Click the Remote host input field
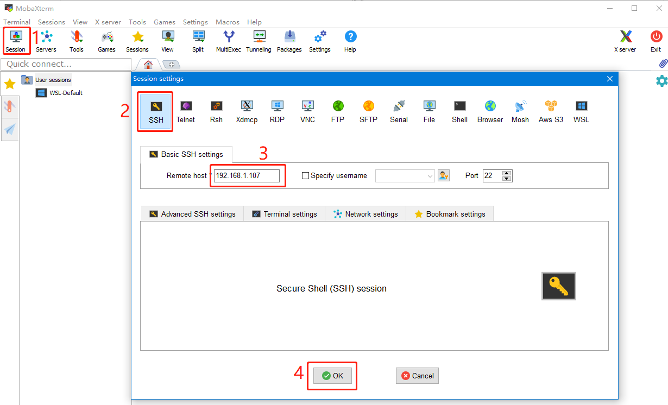Screen dimensions: 668x405 [x=247, y=176]
